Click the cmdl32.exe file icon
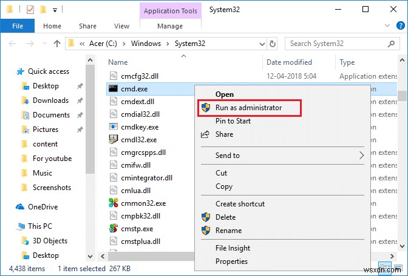 (113, 139)
